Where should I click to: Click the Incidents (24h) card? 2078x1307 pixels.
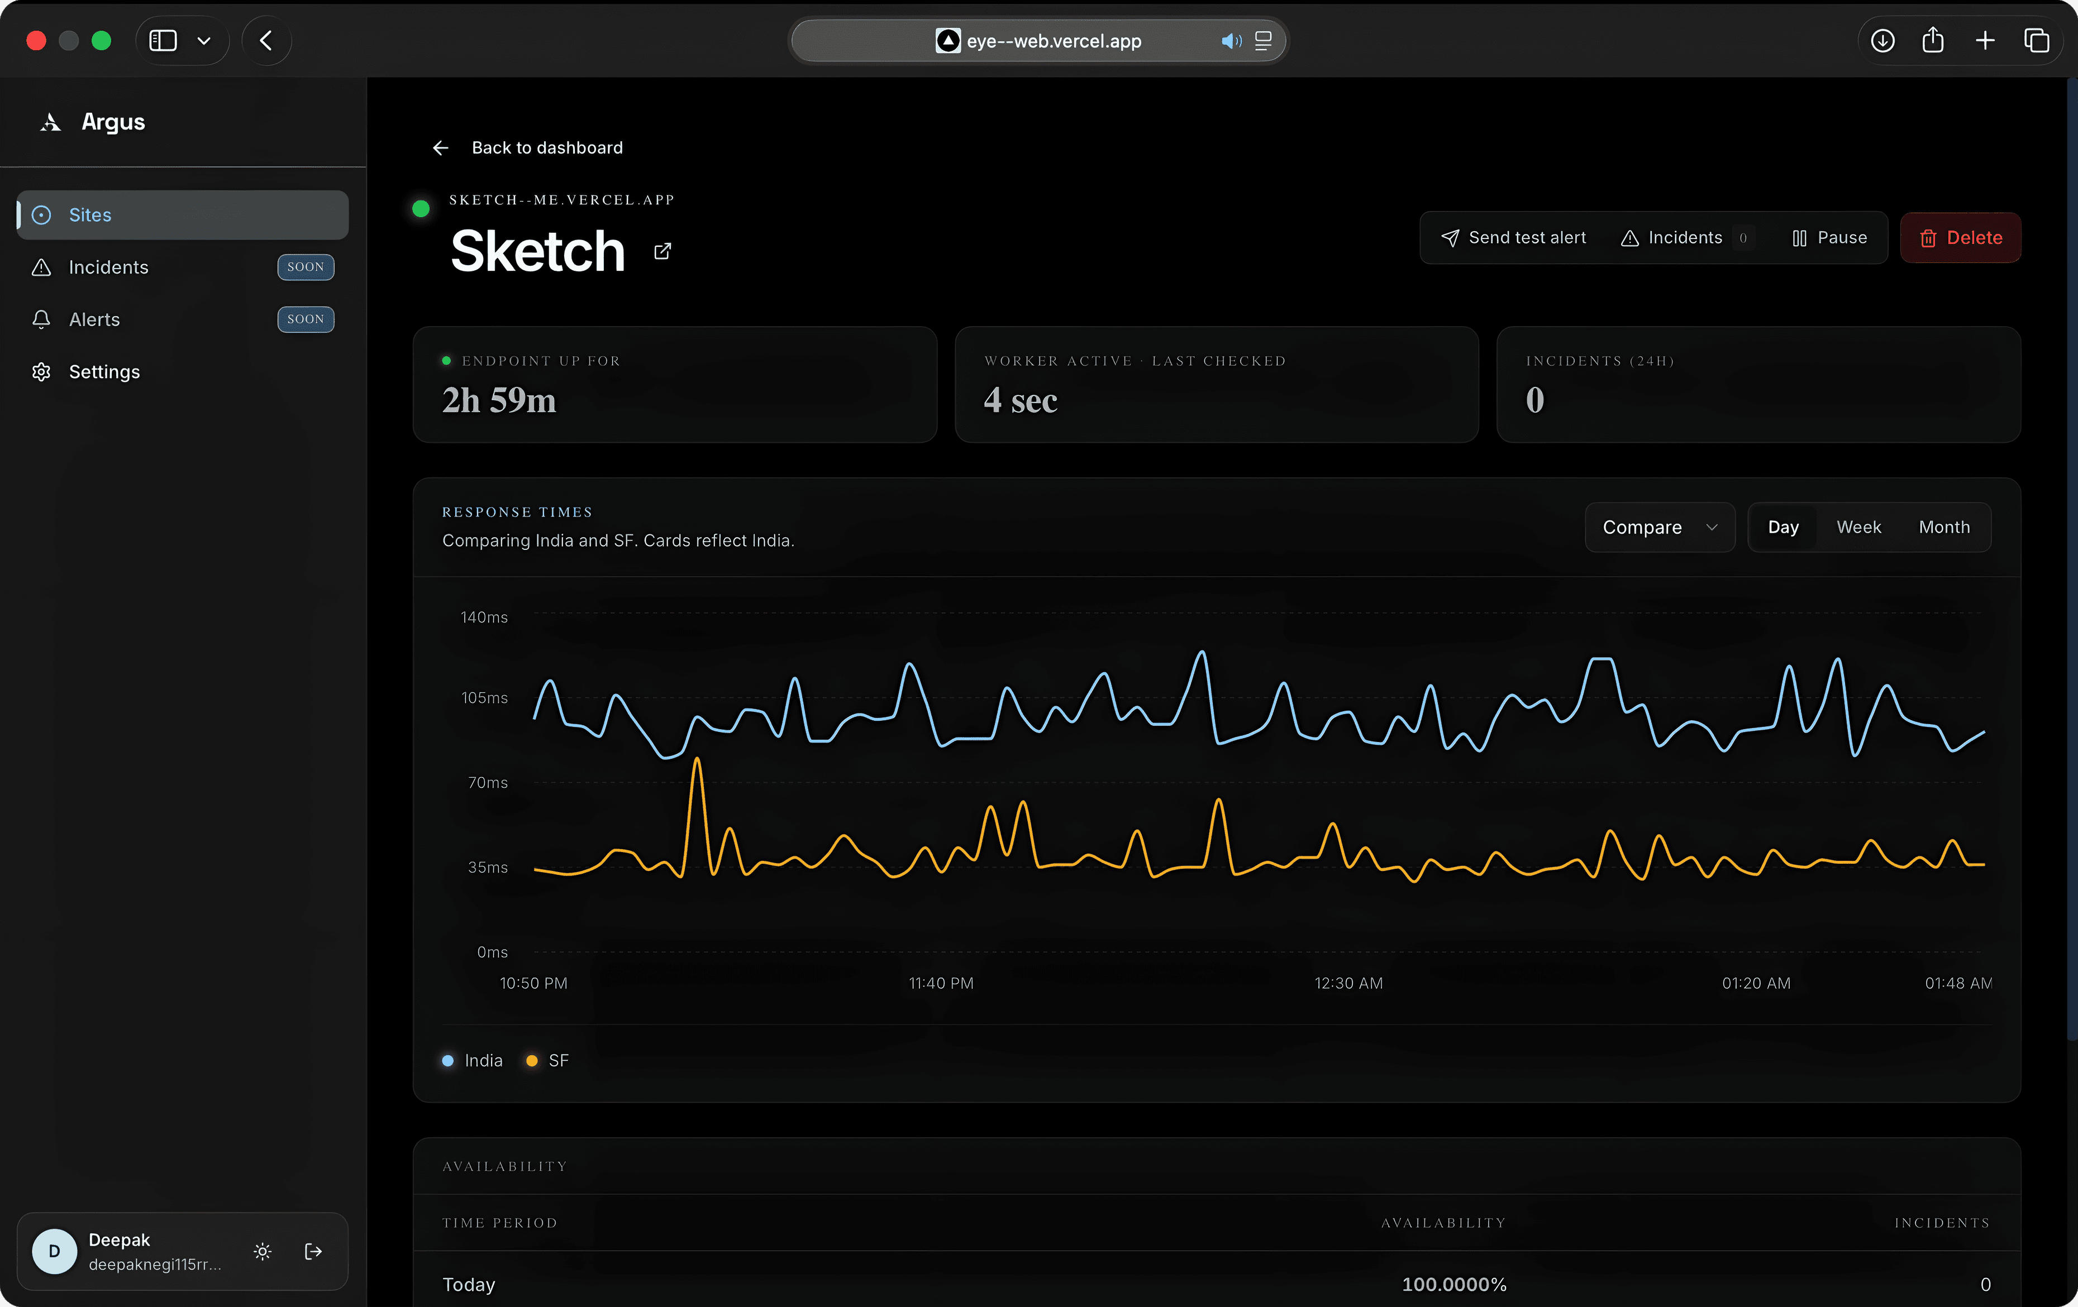[1758, 385]
